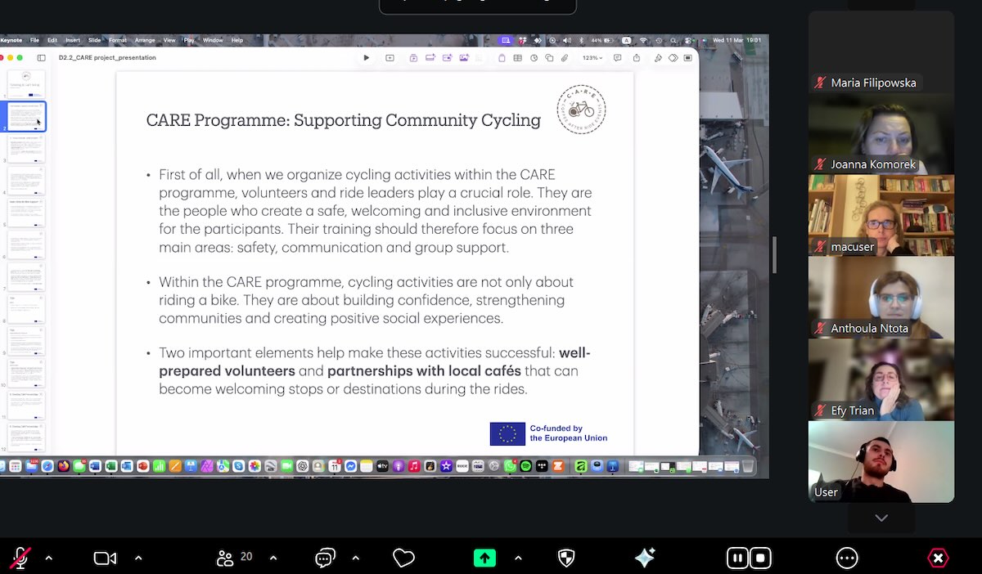Click the red leave meeting icon
This screenshot has height=574, width=982.
(938, 558)
